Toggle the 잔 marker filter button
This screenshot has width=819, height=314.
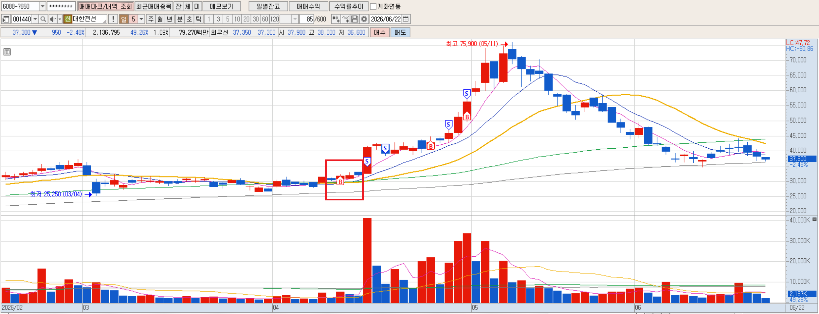[x=178, y=6]
